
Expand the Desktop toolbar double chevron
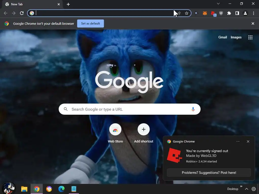pos(241,186)
